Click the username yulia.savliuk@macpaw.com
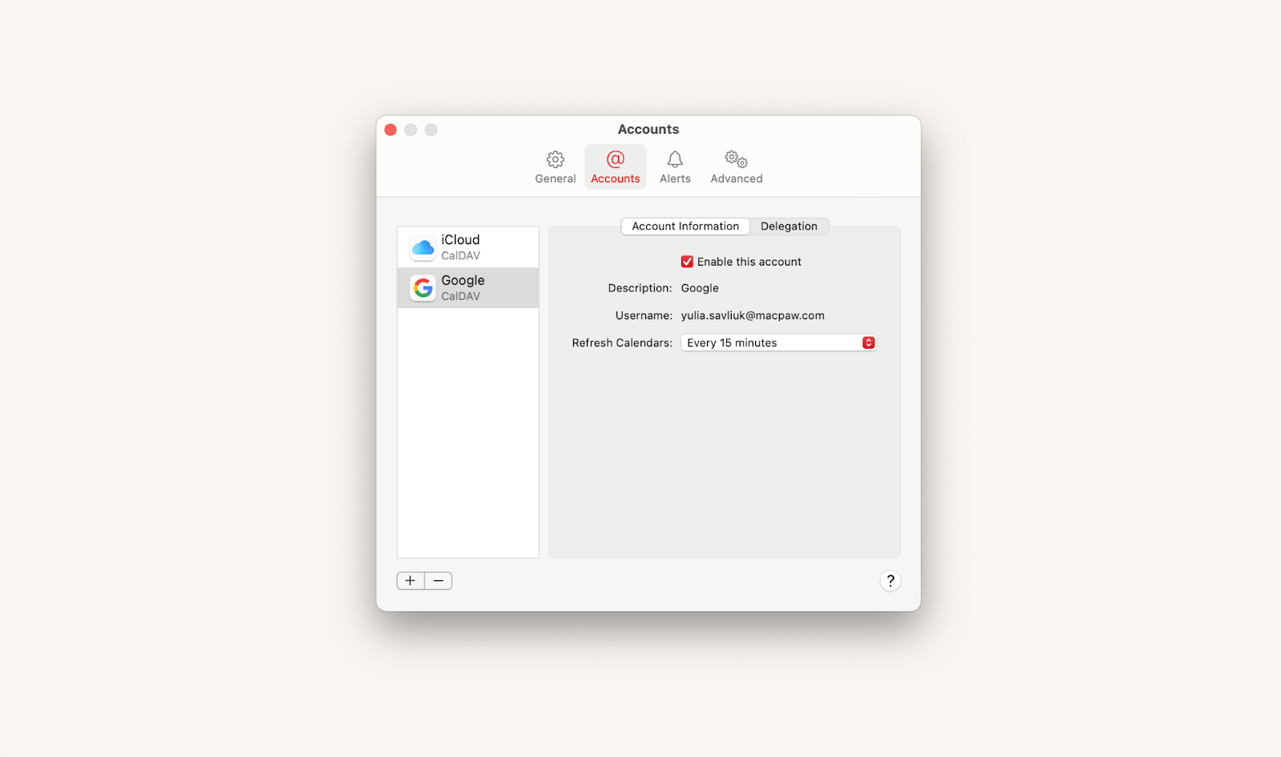Screen dimensions: 1281x757 click(753, 315)
